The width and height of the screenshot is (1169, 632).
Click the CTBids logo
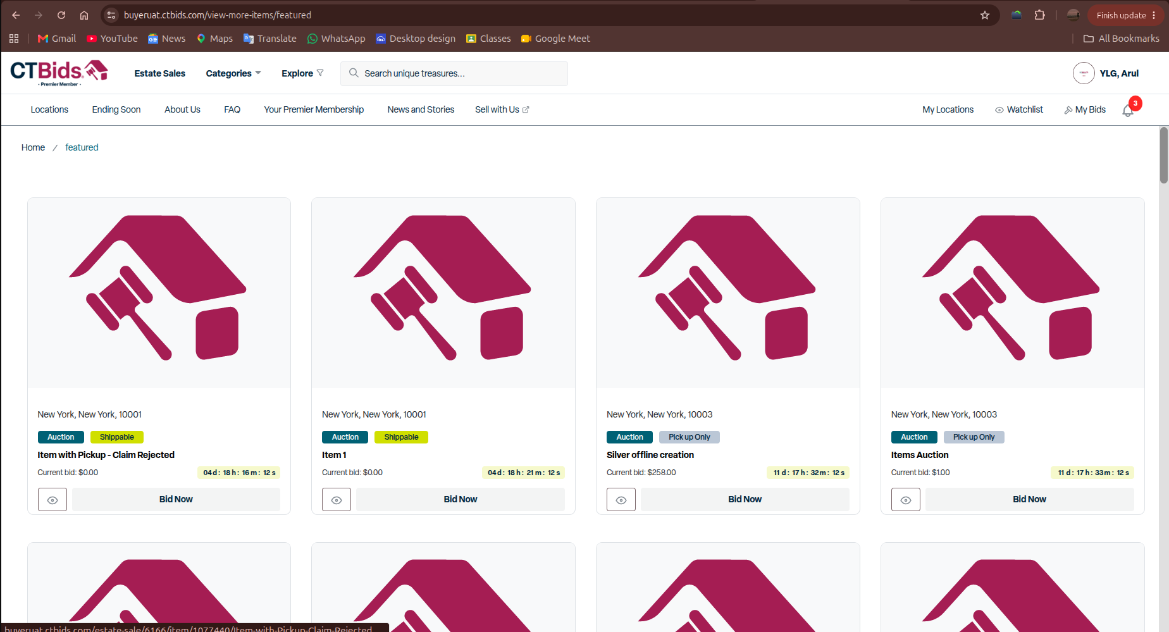59,73
